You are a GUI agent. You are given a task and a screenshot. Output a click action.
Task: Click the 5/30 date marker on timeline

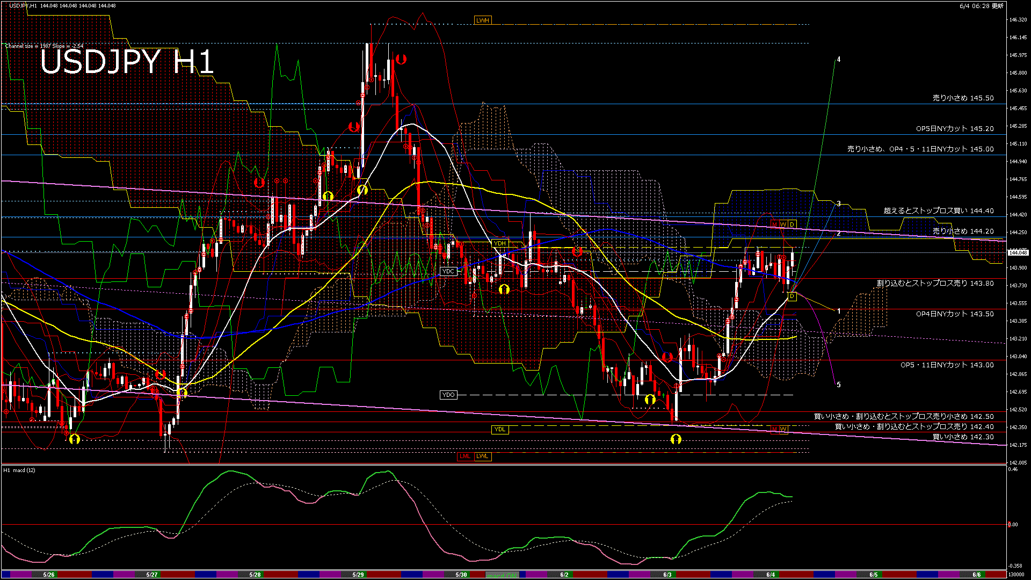coord(461,575)
